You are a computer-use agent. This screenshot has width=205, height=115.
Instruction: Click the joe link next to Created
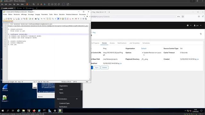point(198,59)
